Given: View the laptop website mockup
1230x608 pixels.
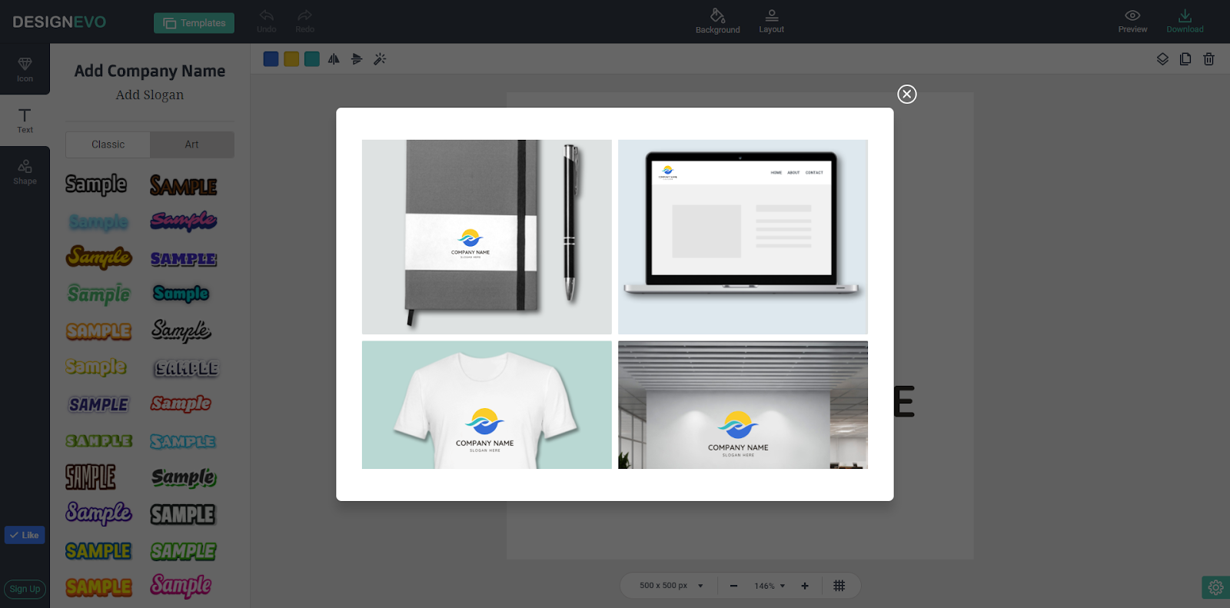Looking at the screenshot, I should point(743,237).
